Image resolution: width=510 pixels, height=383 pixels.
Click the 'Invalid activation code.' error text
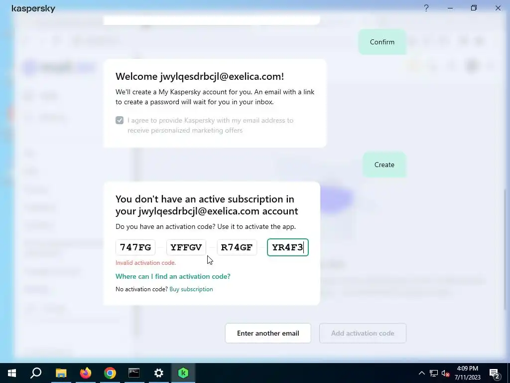145,263
